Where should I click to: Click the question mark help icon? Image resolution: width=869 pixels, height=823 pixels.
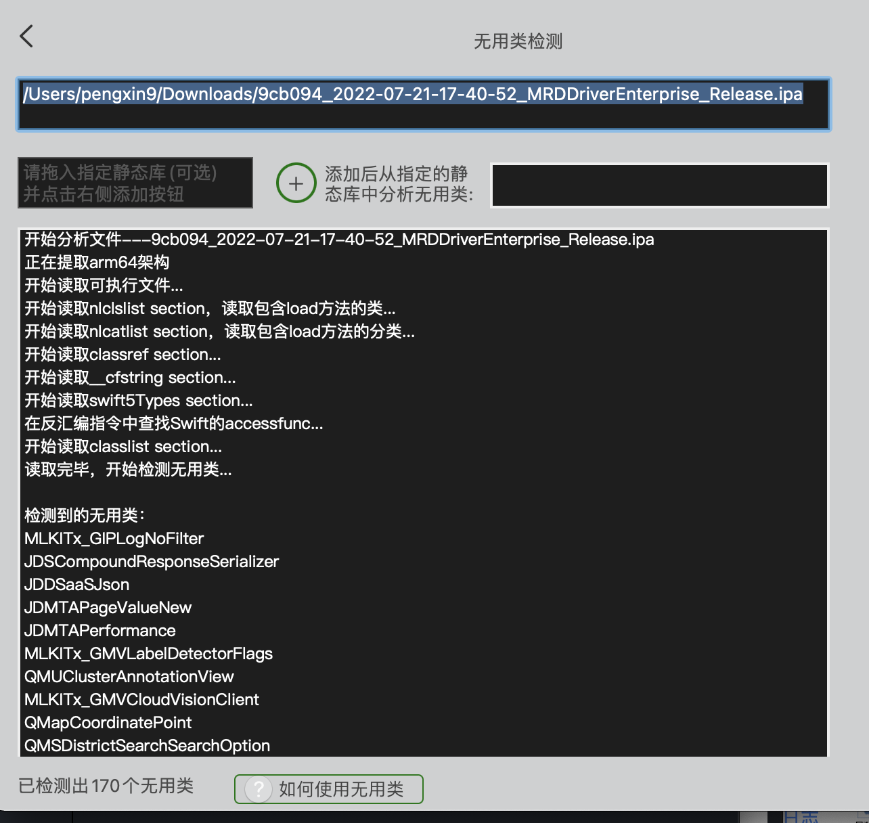[259, 789]
